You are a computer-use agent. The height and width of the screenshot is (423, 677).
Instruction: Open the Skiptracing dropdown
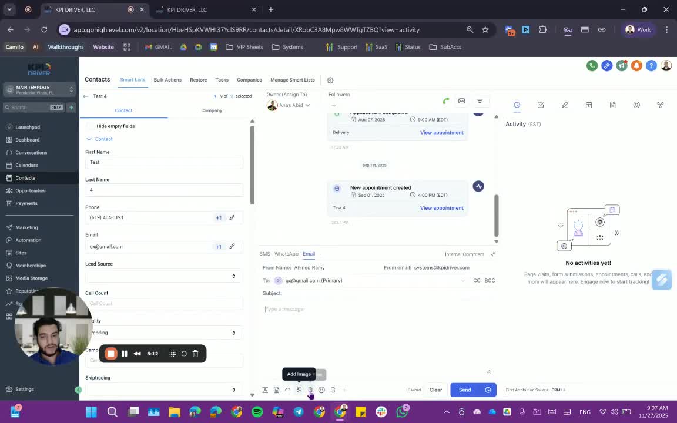[x=164, y=390]
